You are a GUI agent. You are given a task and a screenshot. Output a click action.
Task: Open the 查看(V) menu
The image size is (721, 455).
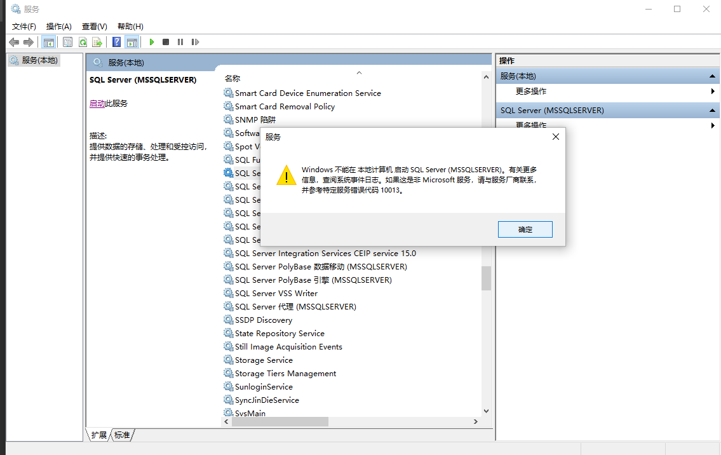tap(94, 27)
